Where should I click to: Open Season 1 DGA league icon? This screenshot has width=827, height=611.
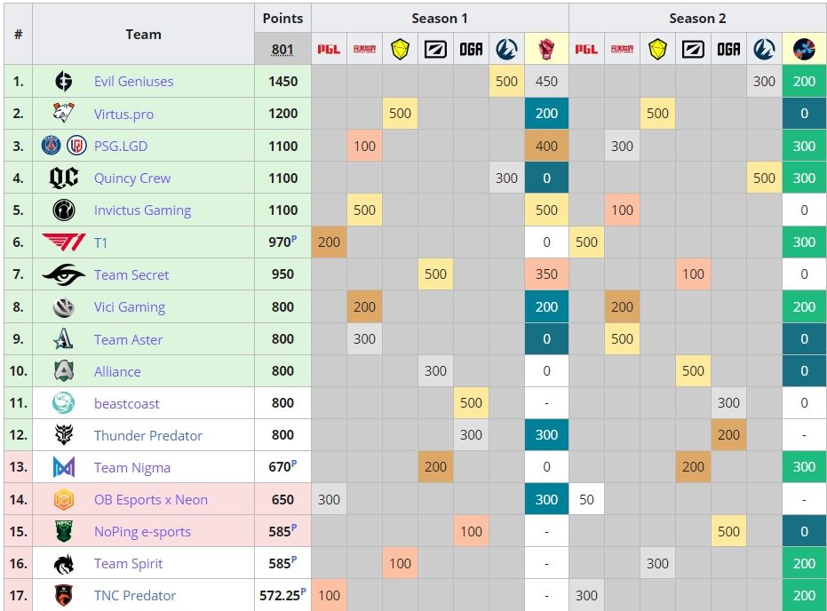[471, 49]
